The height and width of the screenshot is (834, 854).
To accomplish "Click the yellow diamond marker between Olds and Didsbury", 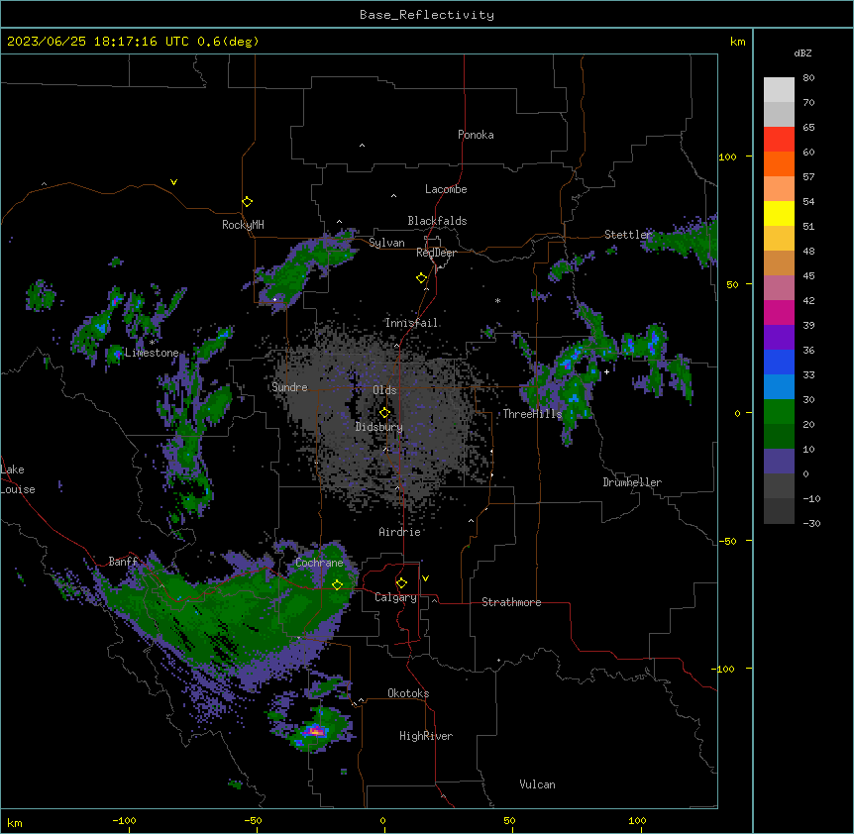I will [384, 413].
